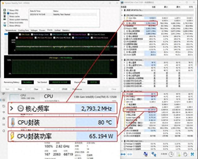Expand 核心过热降频 row
The width and height of the screenshot is (198, 159).
124,73
